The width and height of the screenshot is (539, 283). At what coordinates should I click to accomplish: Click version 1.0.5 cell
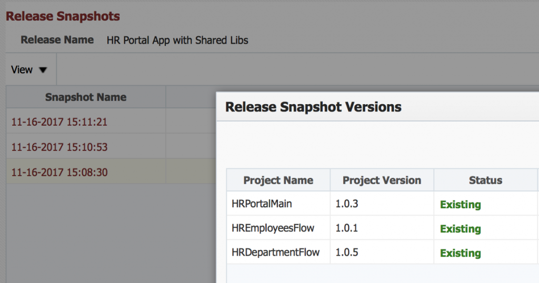(347, 252)
